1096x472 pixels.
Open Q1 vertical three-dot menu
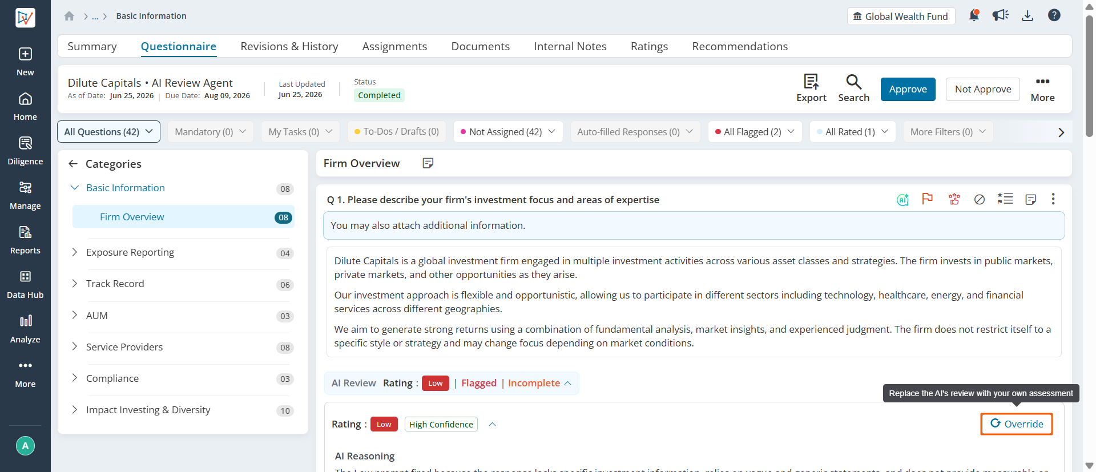pos(1053,199)
